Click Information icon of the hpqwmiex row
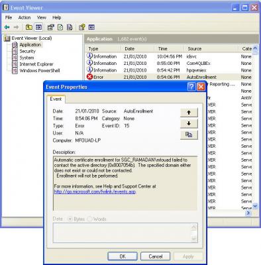 click(x=89, y=70)
